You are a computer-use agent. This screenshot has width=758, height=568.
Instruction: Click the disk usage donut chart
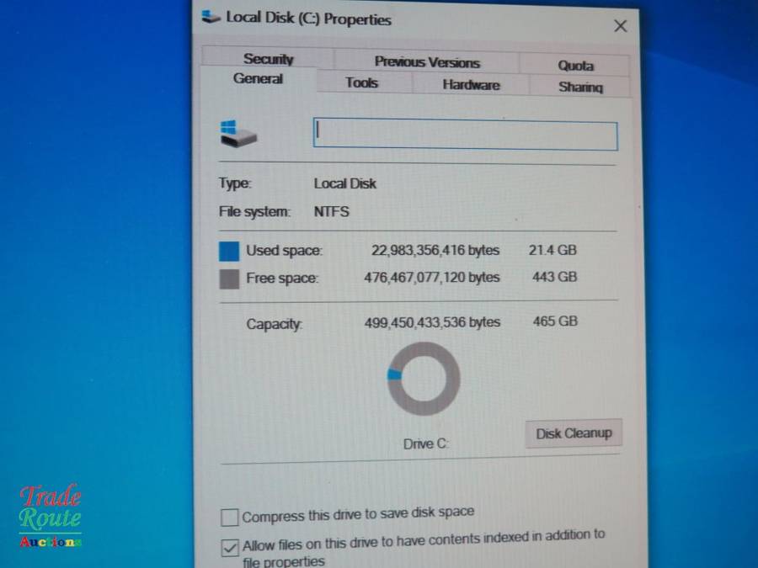coord(424,378)
